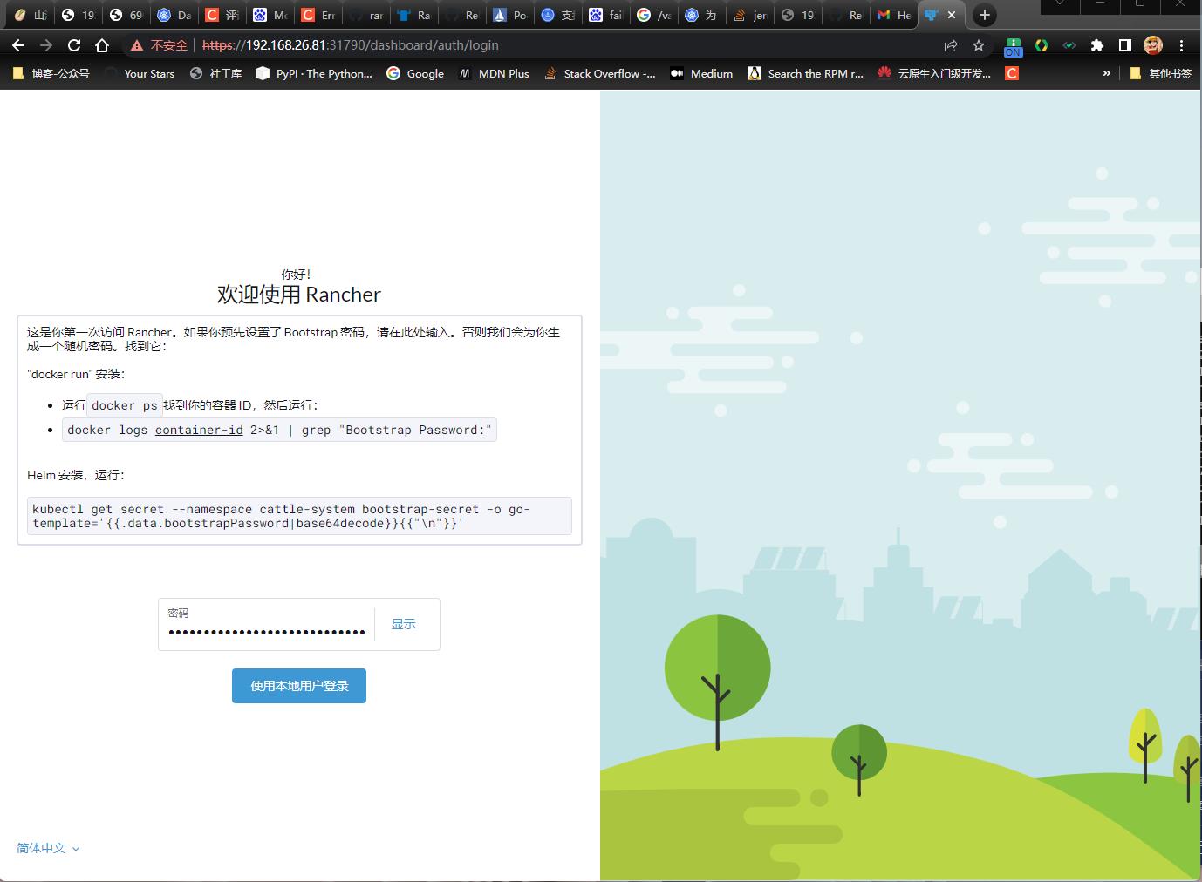This screenshot has width=1202, height=882.
Task: Click the 使用本地用户登录 login button
Action: tap(299, 686)
